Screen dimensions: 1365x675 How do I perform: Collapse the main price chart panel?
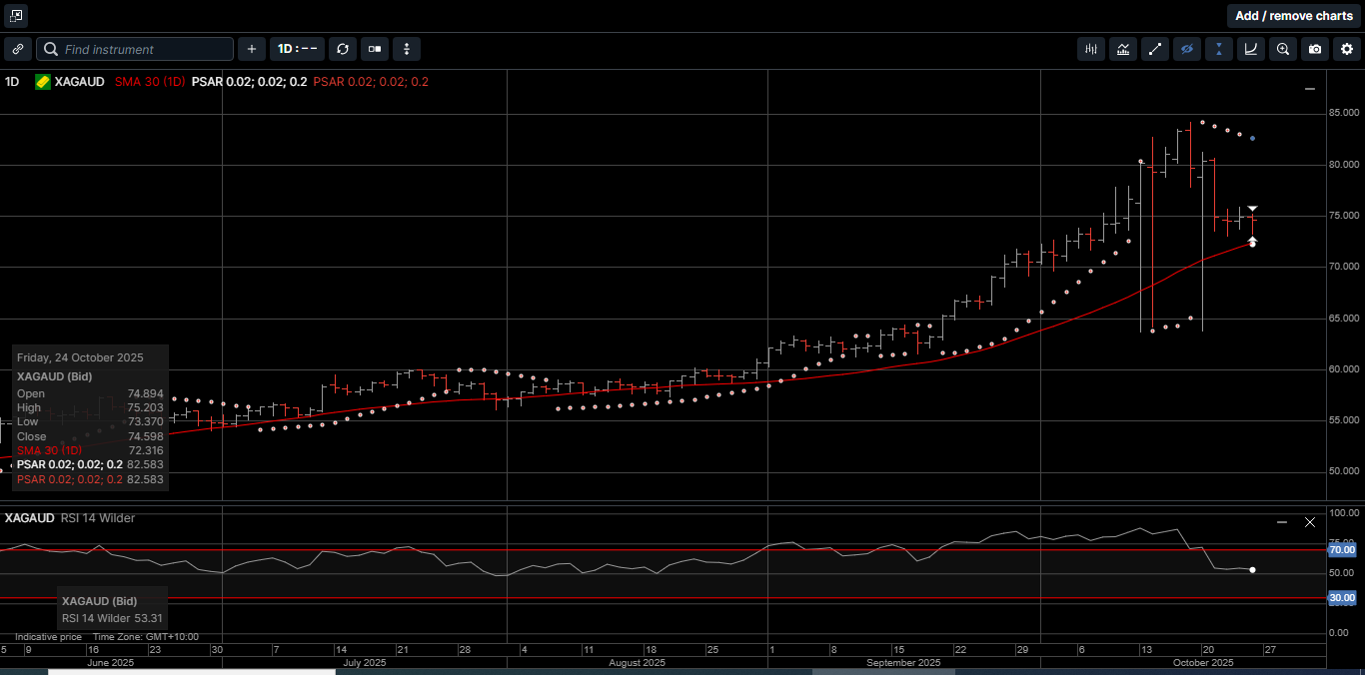click(1310, 90)
